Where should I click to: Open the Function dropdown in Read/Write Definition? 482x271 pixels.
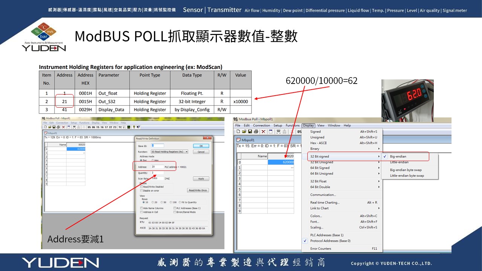coord(186,152)
